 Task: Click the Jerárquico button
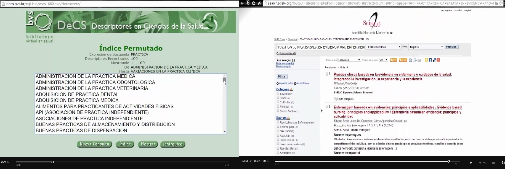click(173, 144)
